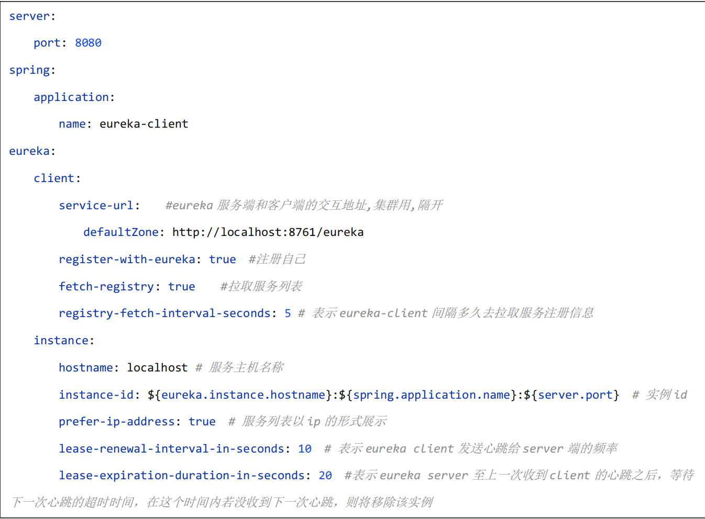Click the 'instance-id' key
This screenshot has width=705, height=519.
pyautogui.click(x=96, y=395)
